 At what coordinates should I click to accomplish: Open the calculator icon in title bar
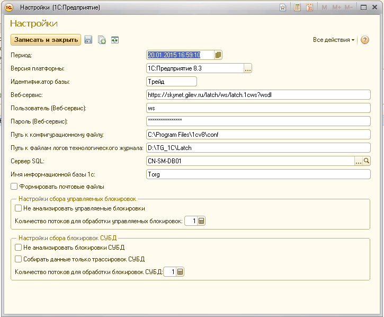click(297, 7)
